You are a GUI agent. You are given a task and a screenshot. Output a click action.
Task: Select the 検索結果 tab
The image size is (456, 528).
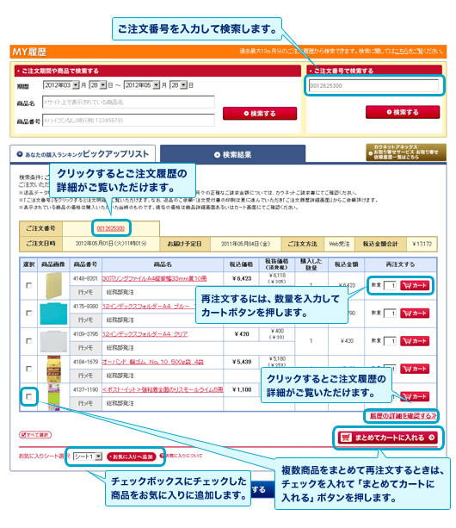[232, 154]
